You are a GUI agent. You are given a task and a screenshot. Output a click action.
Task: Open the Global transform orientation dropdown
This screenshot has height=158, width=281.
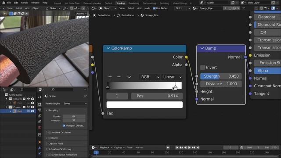tap(53, 8)
